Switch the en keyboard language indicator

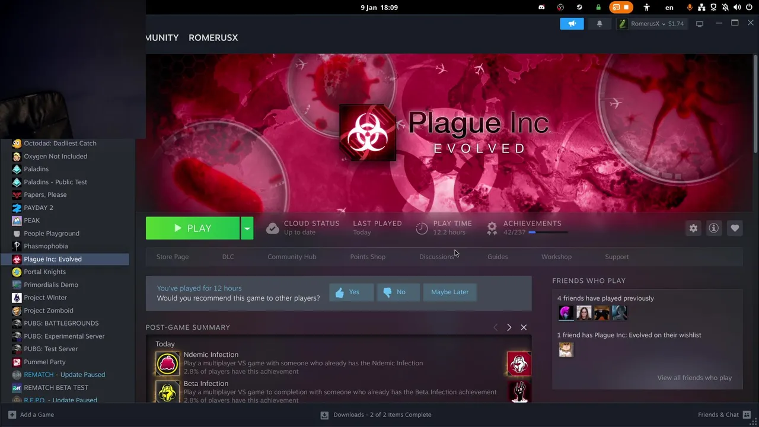tap(669, 7)
